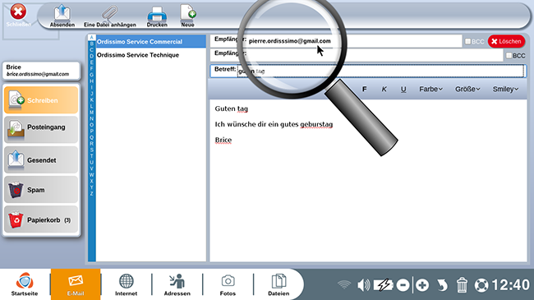Close the mail app via Schließen
The height and width of the screenshot is (300, 534).
[18, 16]
